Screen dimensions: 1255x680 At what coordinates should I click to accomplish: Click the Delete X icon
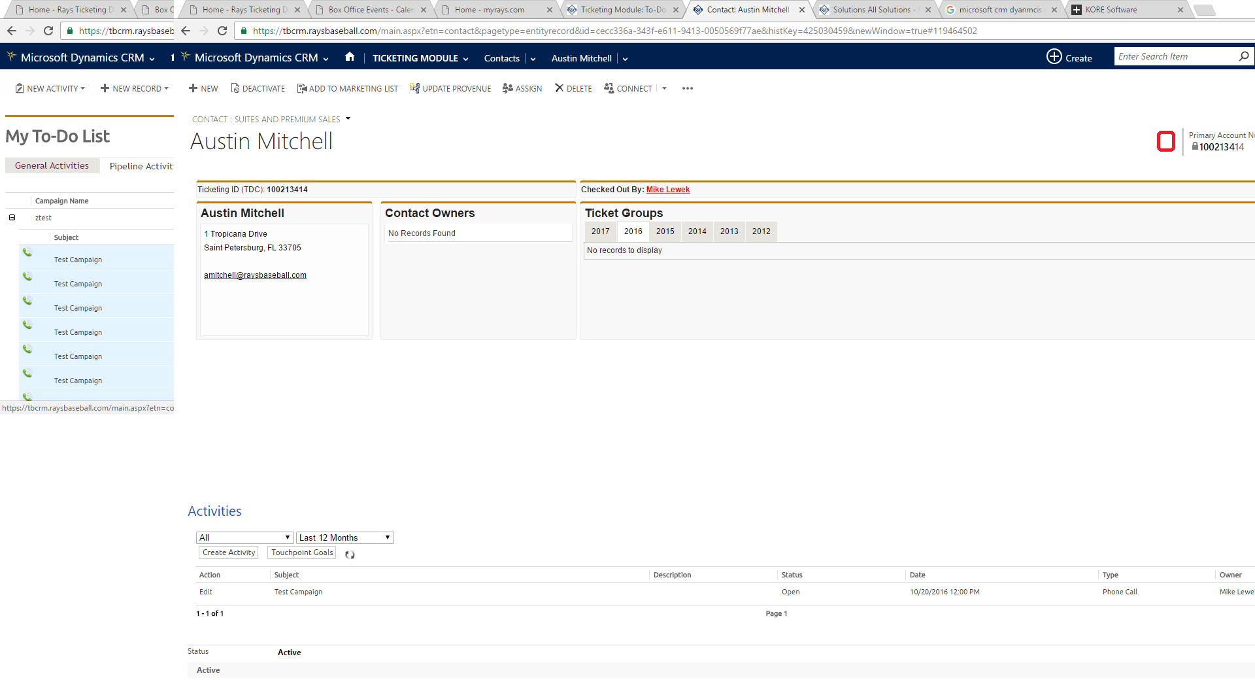point(559,88)
